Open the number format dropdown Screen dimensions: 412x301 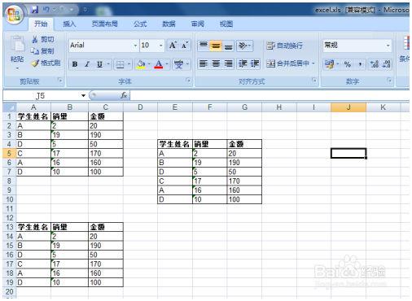(388, 46)
